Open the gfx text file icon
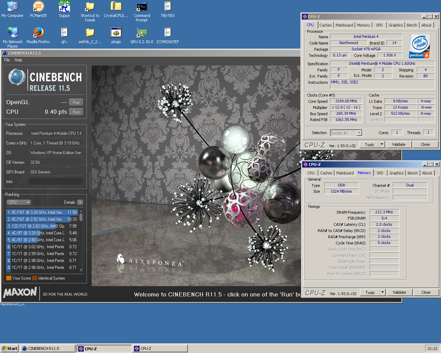 tap(64, 35)
